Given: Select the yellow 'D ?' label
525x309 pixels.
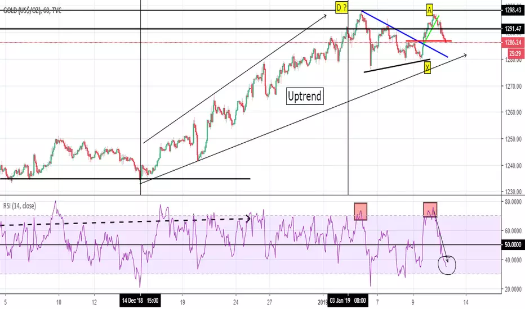Looking at the screenshot, I should click(x=341, y=7).
